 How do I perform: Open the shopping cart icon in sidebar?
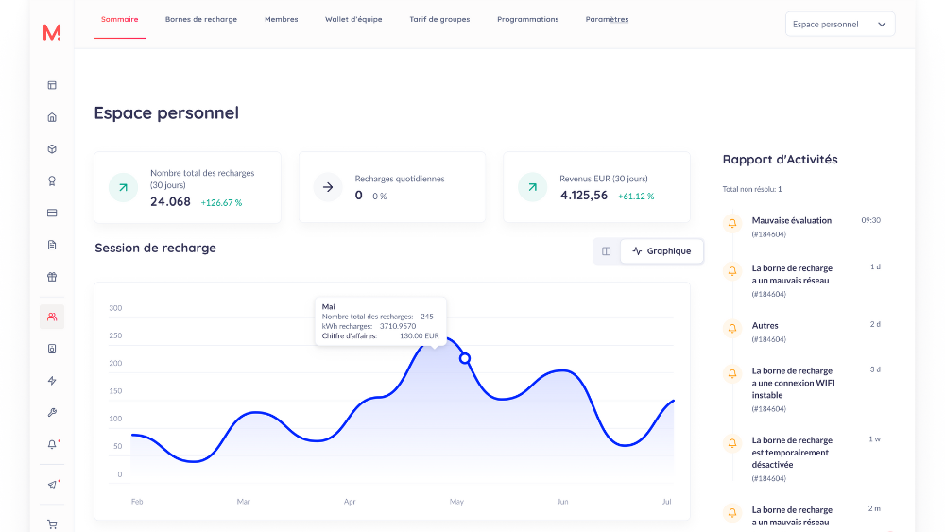pyautogui.click(x=52, y=524)
